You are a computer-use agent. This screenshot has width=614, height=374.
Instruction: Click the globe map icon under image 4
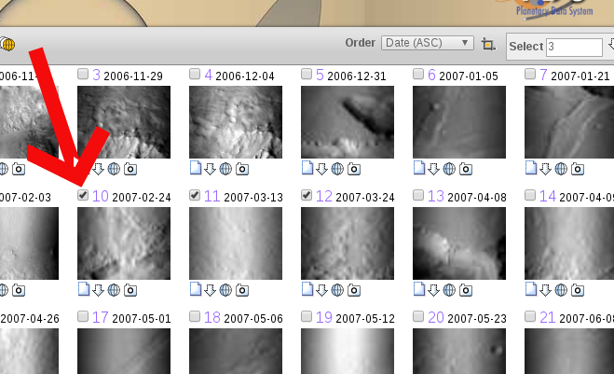[225, 169]
